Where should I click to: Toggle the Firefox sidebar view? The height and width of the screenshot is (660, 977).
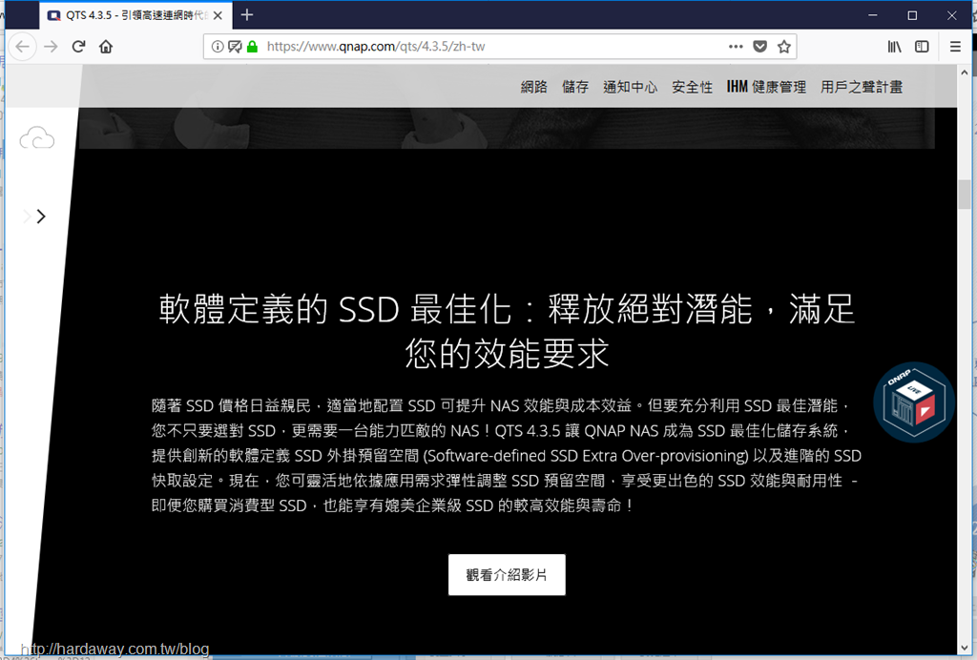coord(922,47)
